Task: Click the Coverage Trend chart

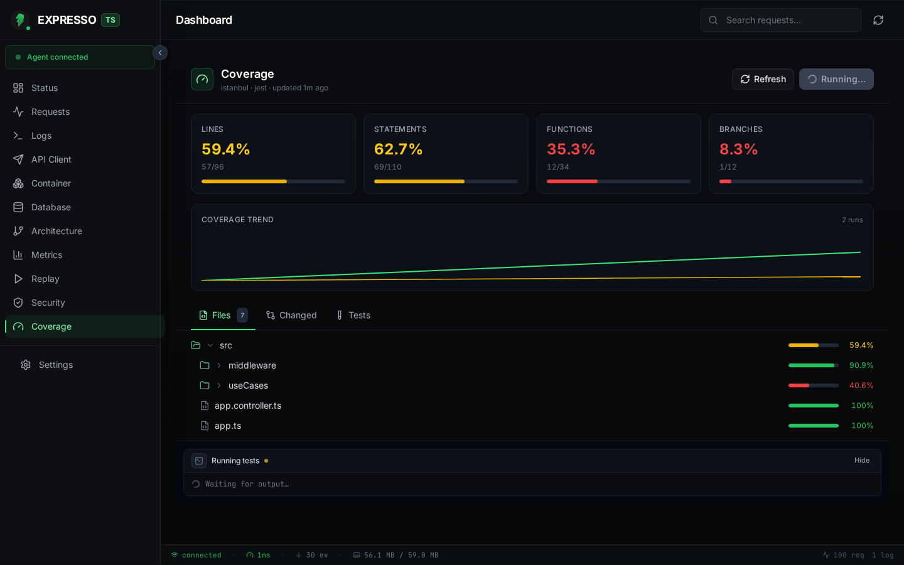Action: click(532, 247)
